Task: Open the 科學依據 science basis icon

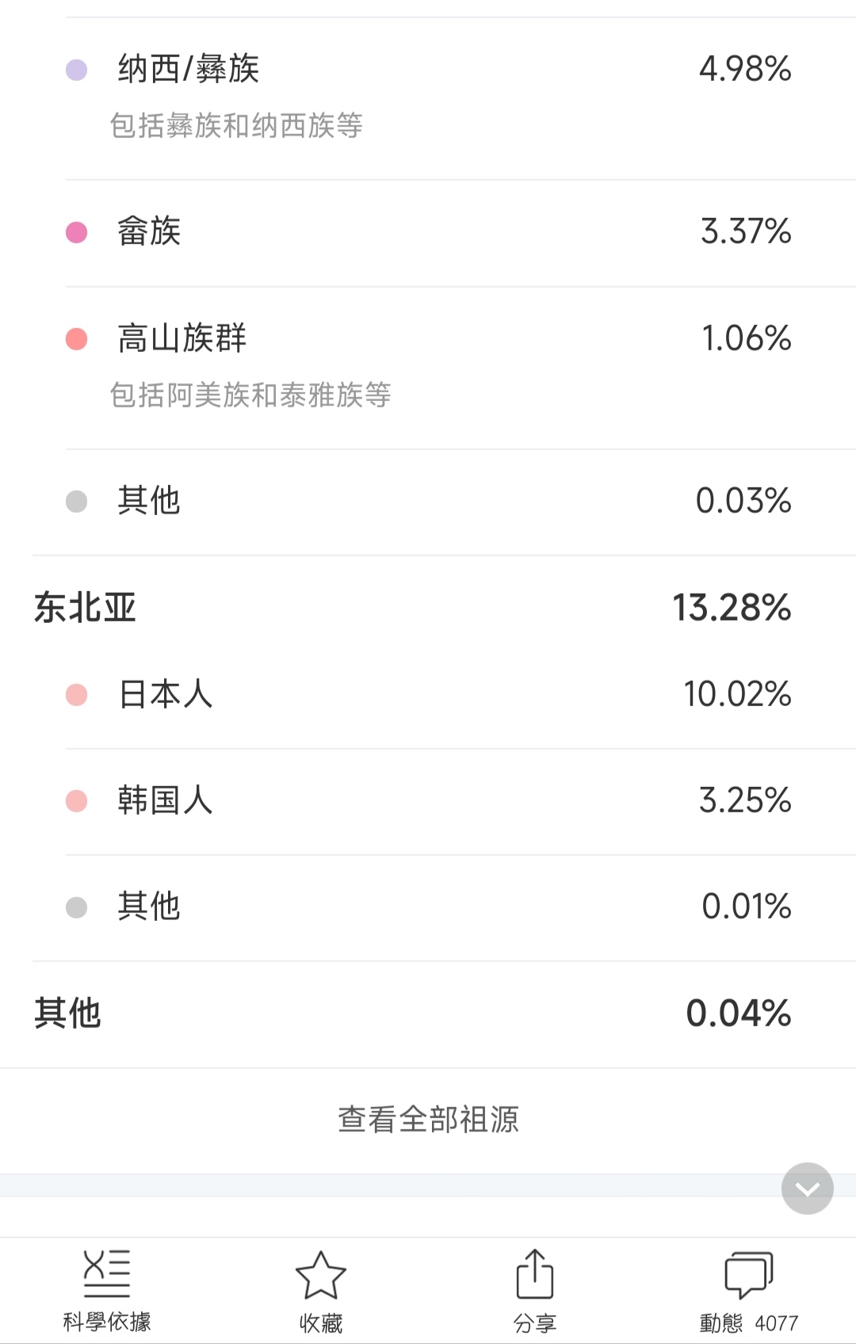Action: pyautogui.click(x=107, y=1274)
